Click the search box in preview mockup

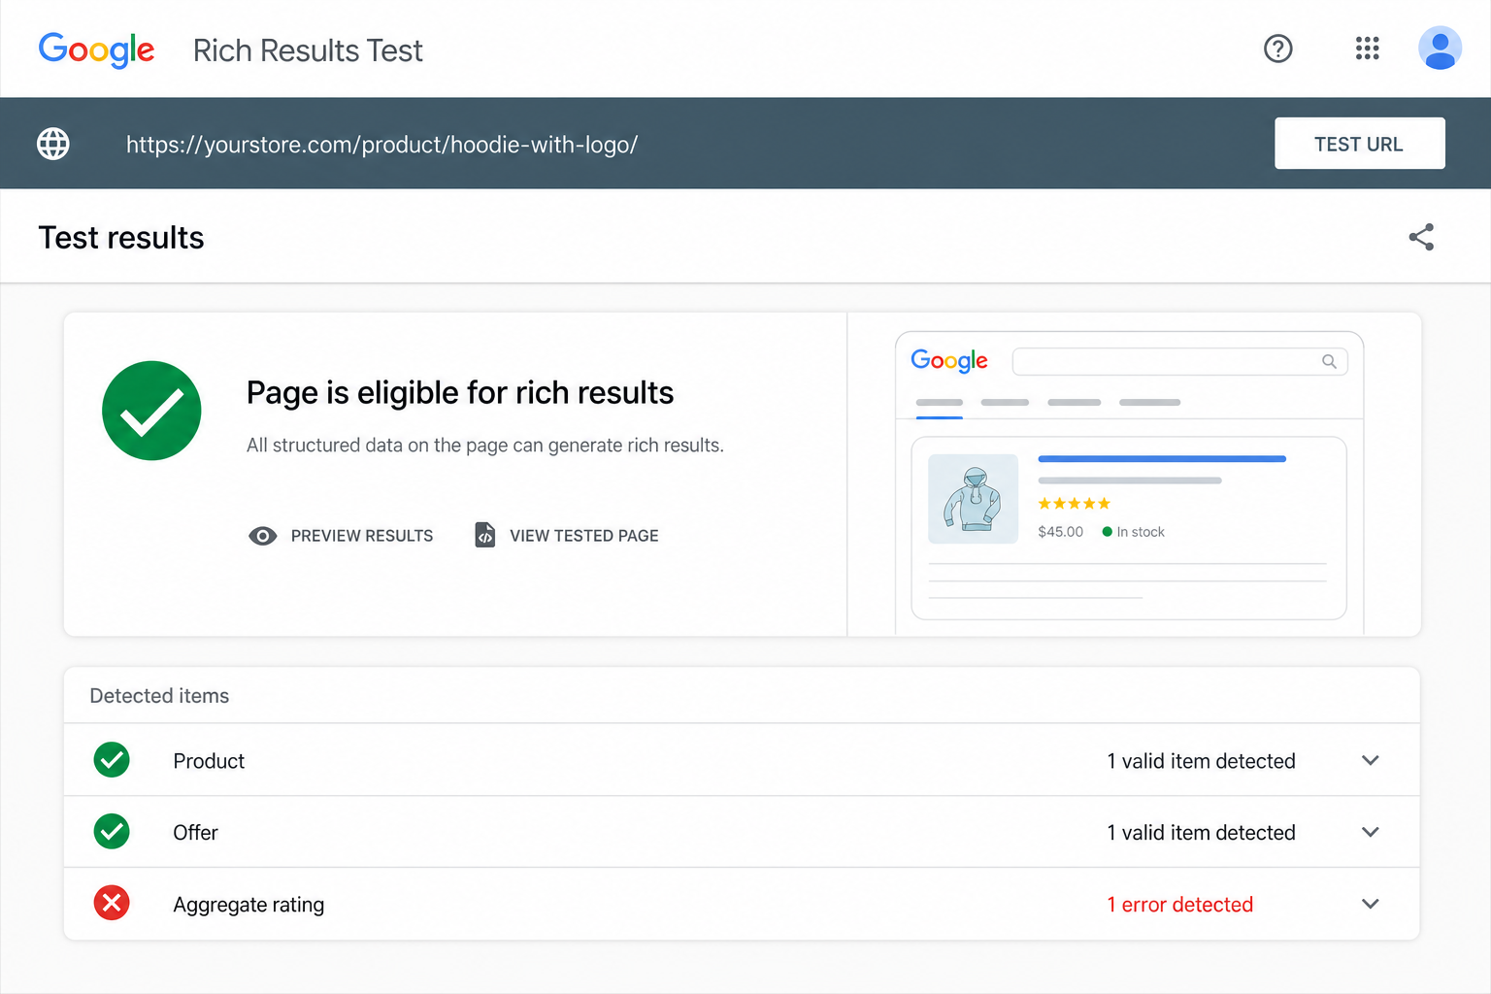(x=1179, y=361)
